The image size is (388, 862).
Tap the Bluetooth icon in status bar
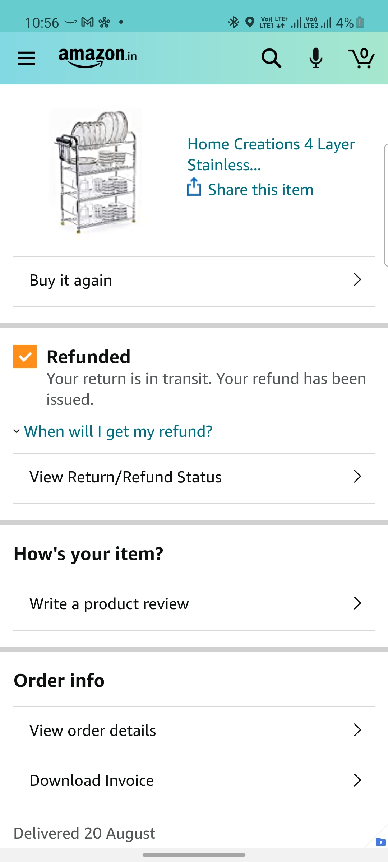click(234, 22)
